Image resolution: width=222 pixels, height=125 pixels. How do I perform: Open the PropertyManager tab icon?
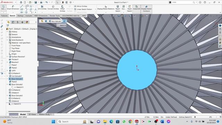pyautogui.click(x=13, y=22)
